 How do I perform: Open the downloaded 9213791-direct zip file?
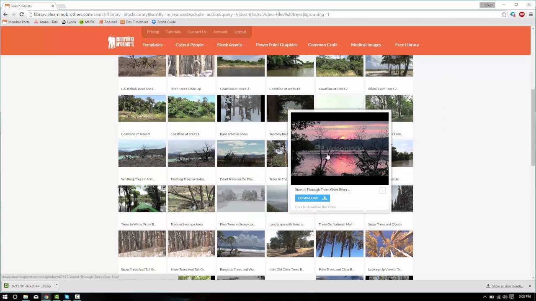coord(28,286)
